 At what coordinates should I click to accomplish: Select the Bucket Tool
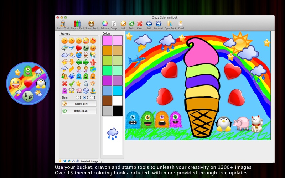click(63, 24)
